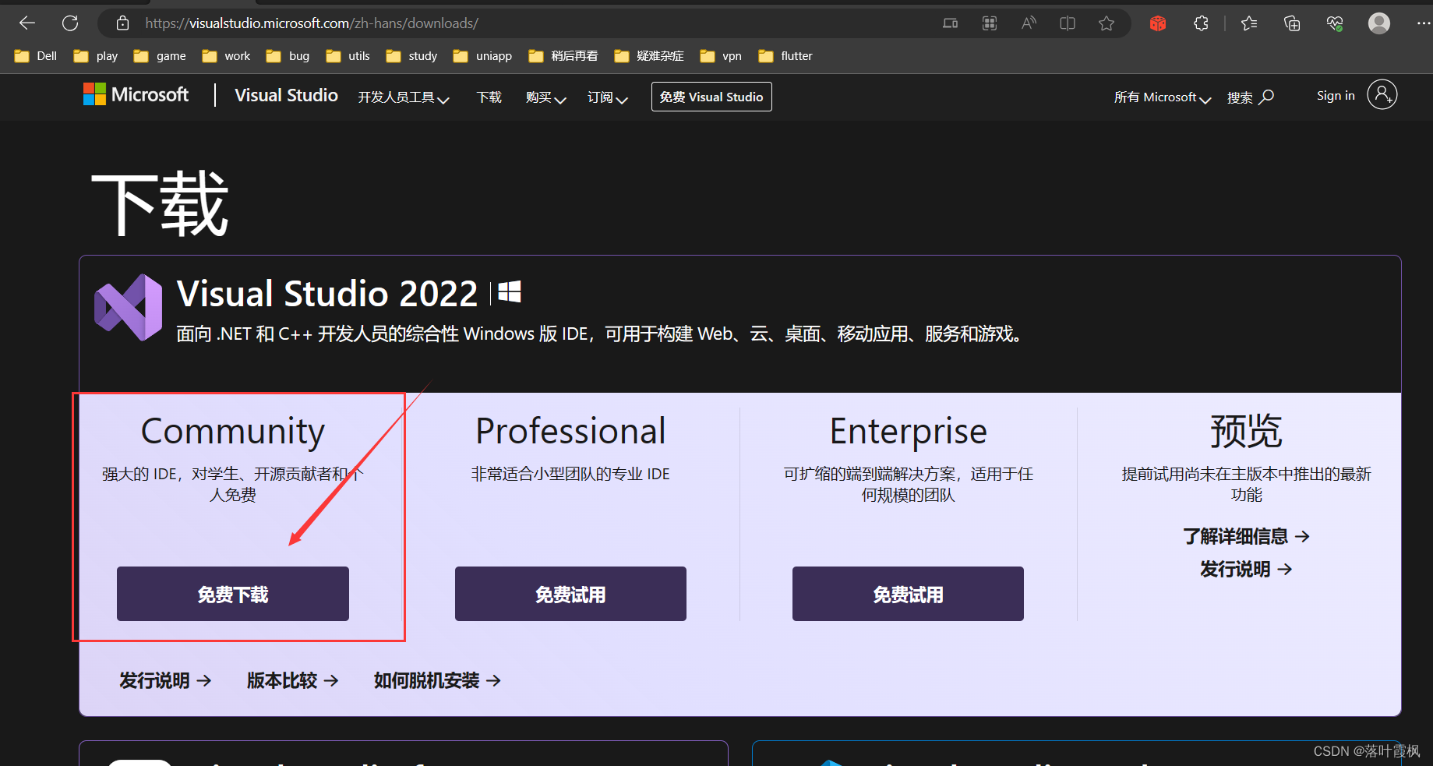This screenshot has width=1433, height=766.
Task: Open the uniapp bookmarks folder
Action: click(482, 56)
